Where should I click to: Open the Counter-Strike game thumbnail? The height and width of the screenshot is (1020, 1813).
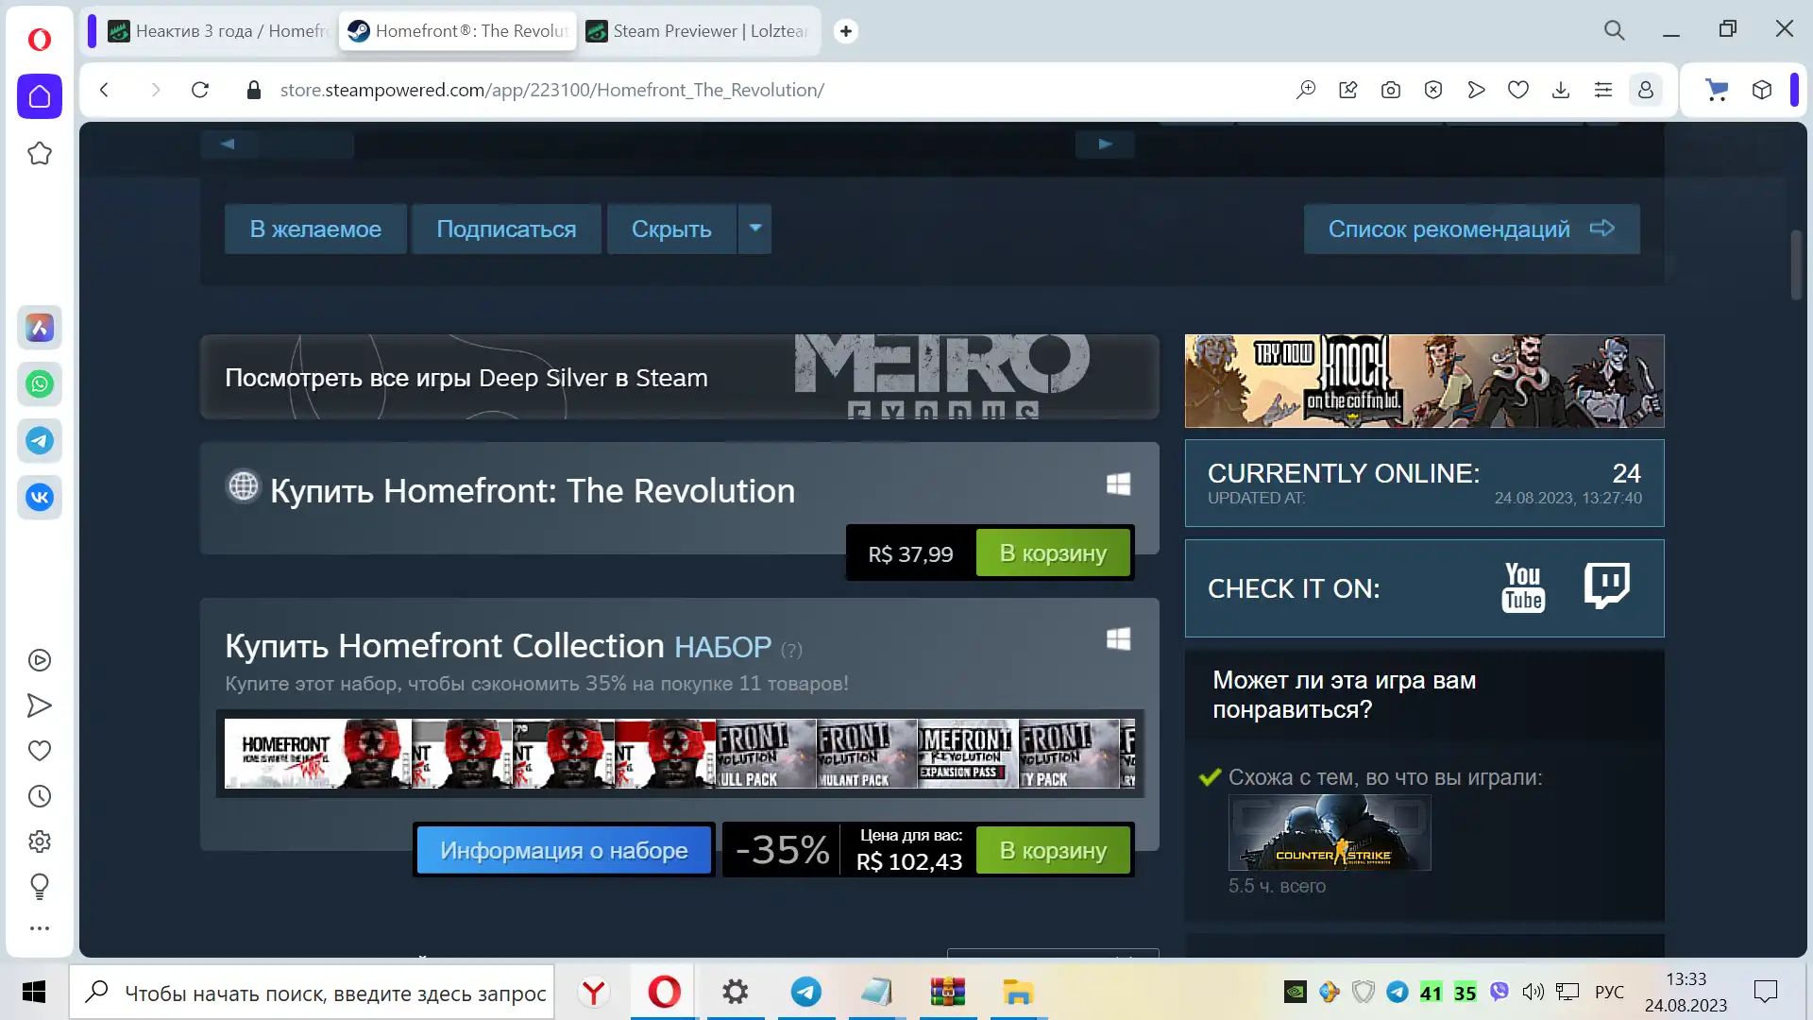[x=1329, y=833]
